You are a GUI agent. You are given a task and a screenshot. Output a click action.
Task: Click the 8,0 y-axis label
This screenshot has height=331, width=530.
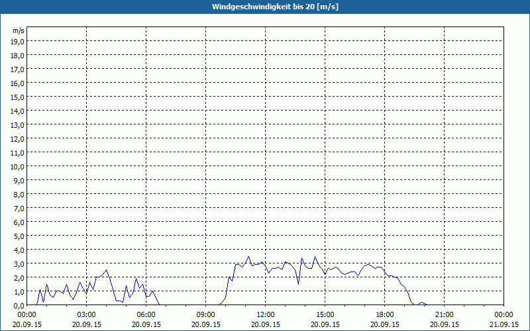point(19,195)
